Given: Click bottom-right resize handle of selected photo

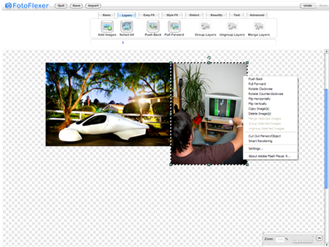Looking at the screenshot, I should (x=247, y=165).
